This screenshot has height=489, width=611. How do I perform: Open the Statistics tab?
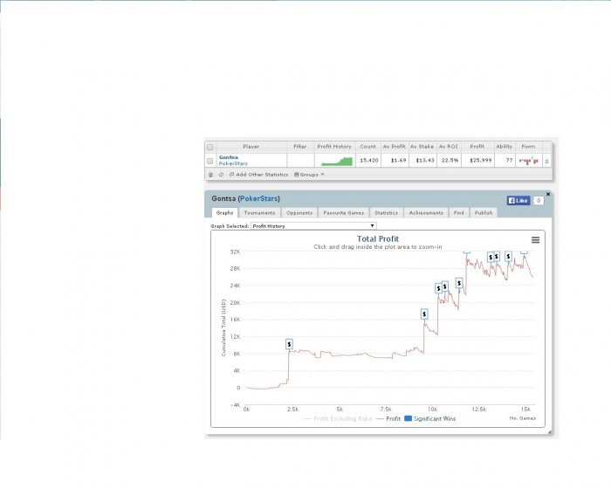click(x=386, y=212)
